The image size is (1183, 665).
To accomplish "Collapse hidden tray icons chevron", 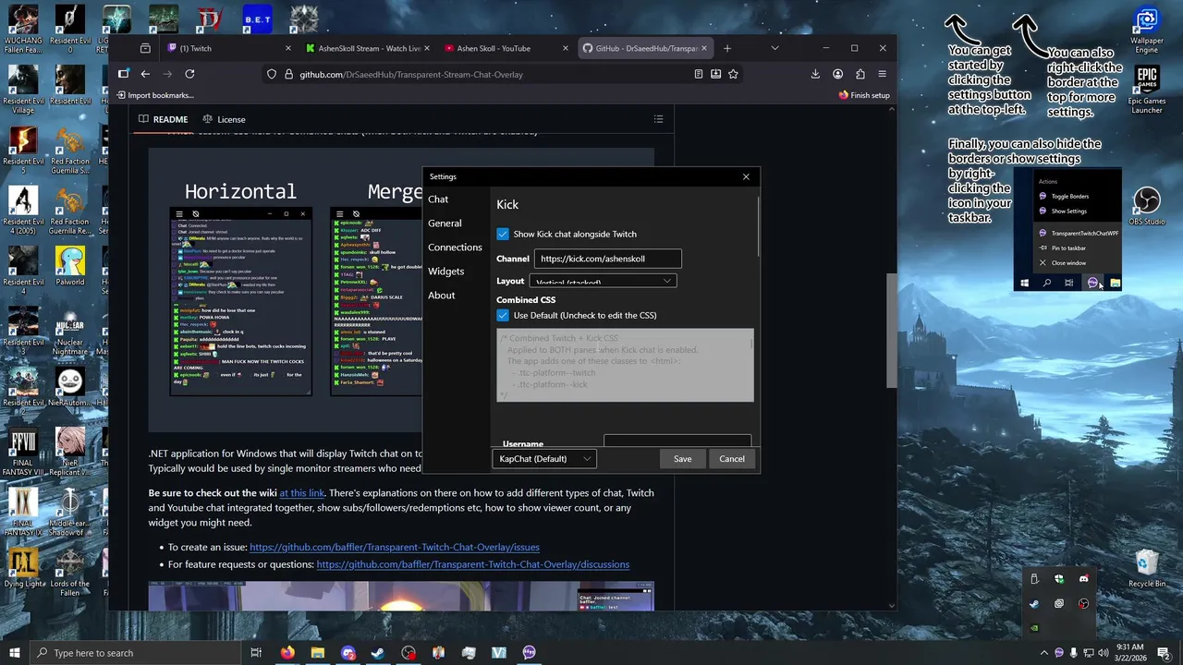I will (x=1044, y=653).
